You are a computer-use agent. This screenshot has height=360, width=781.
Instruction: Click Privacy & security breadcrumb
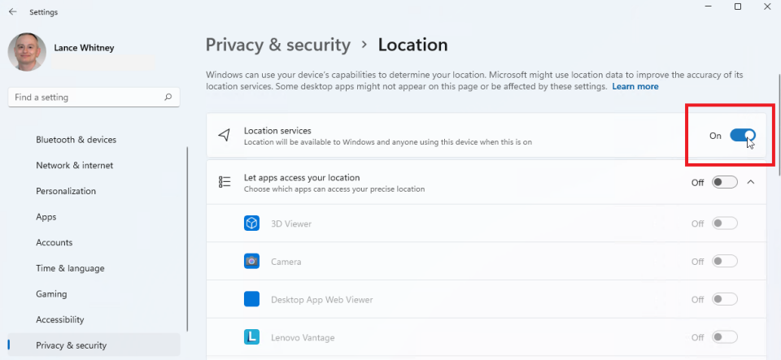[x=278, y=45]
